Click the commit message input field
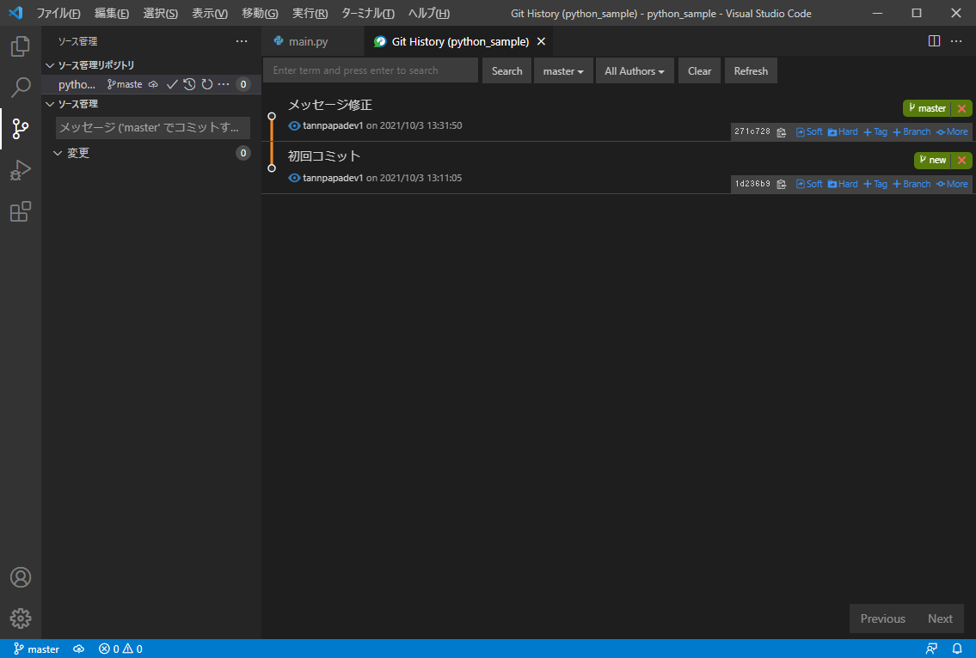The width and height of the screenshot is (976, 658). pyautogui.click(x=153, y=128)
